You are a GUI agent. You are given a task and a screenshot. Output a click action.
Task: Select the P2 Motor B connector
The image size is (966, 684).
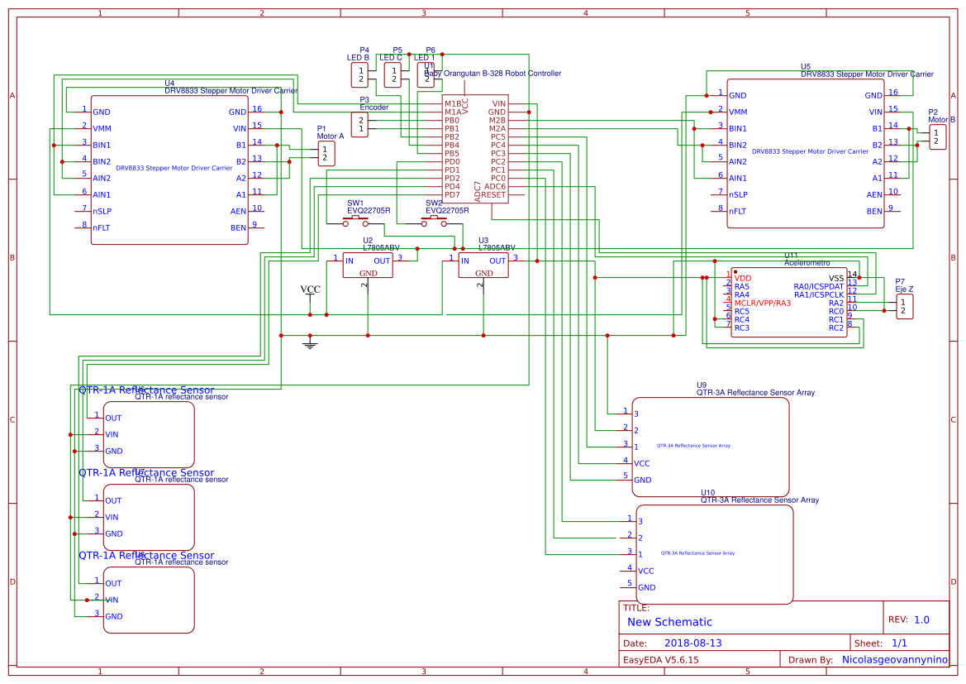[937, 136]
